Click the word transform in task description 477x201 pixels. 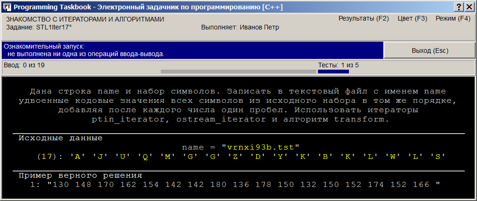[359, 120]
